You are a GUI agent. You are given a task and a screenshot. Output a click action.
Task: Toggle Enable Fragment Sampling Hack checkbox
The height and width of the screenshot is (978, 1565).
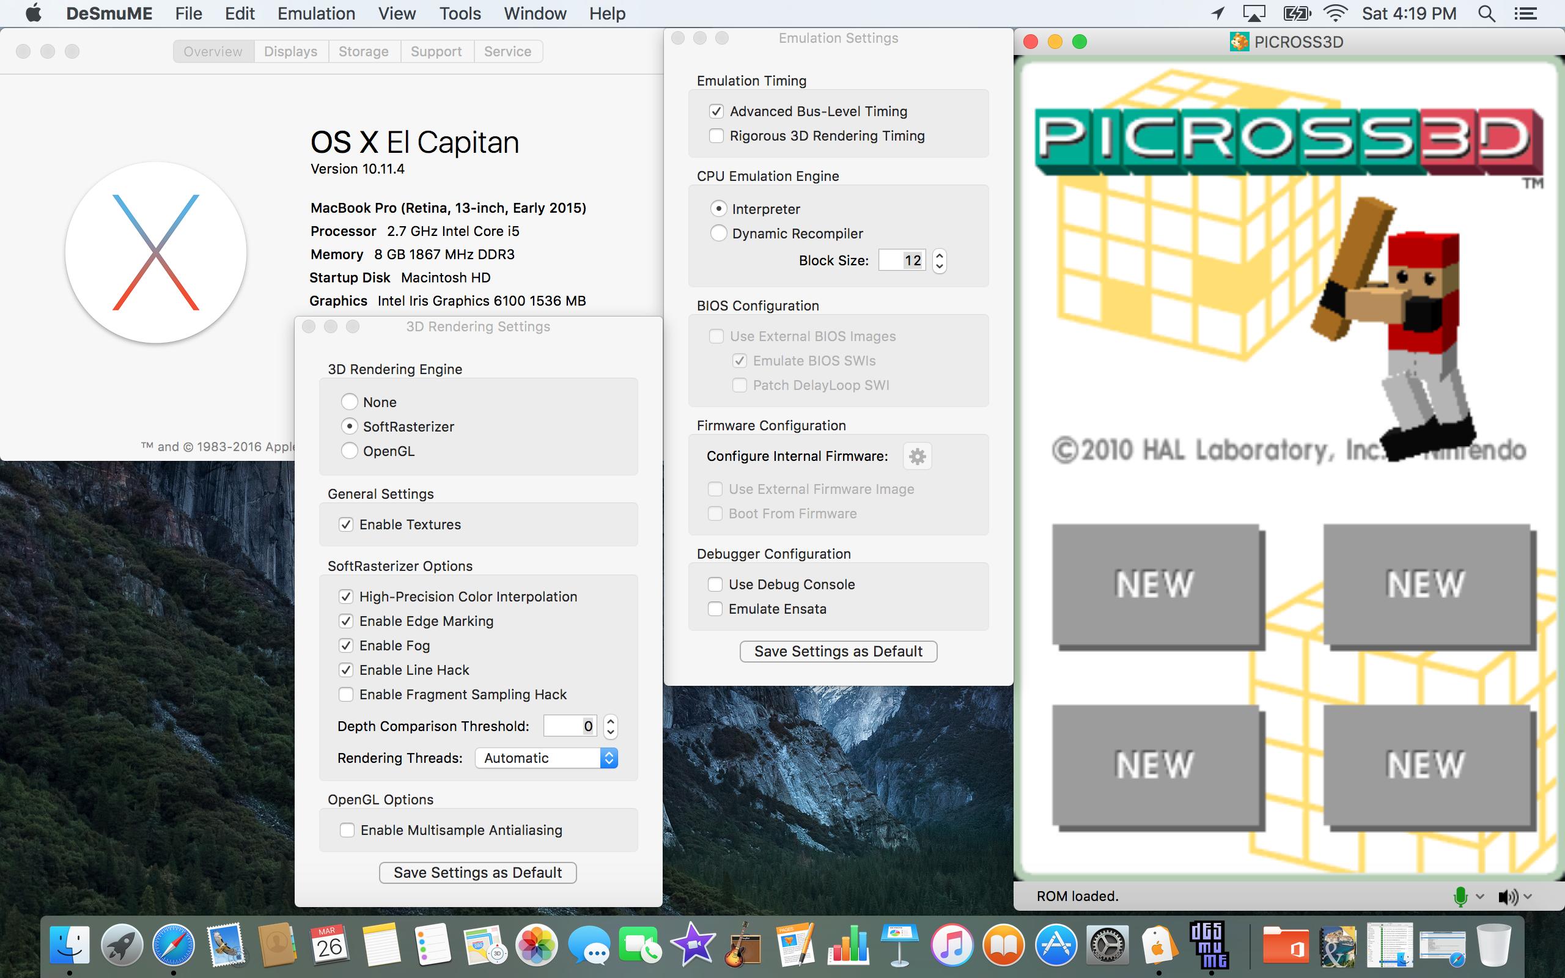pos(345,694)
